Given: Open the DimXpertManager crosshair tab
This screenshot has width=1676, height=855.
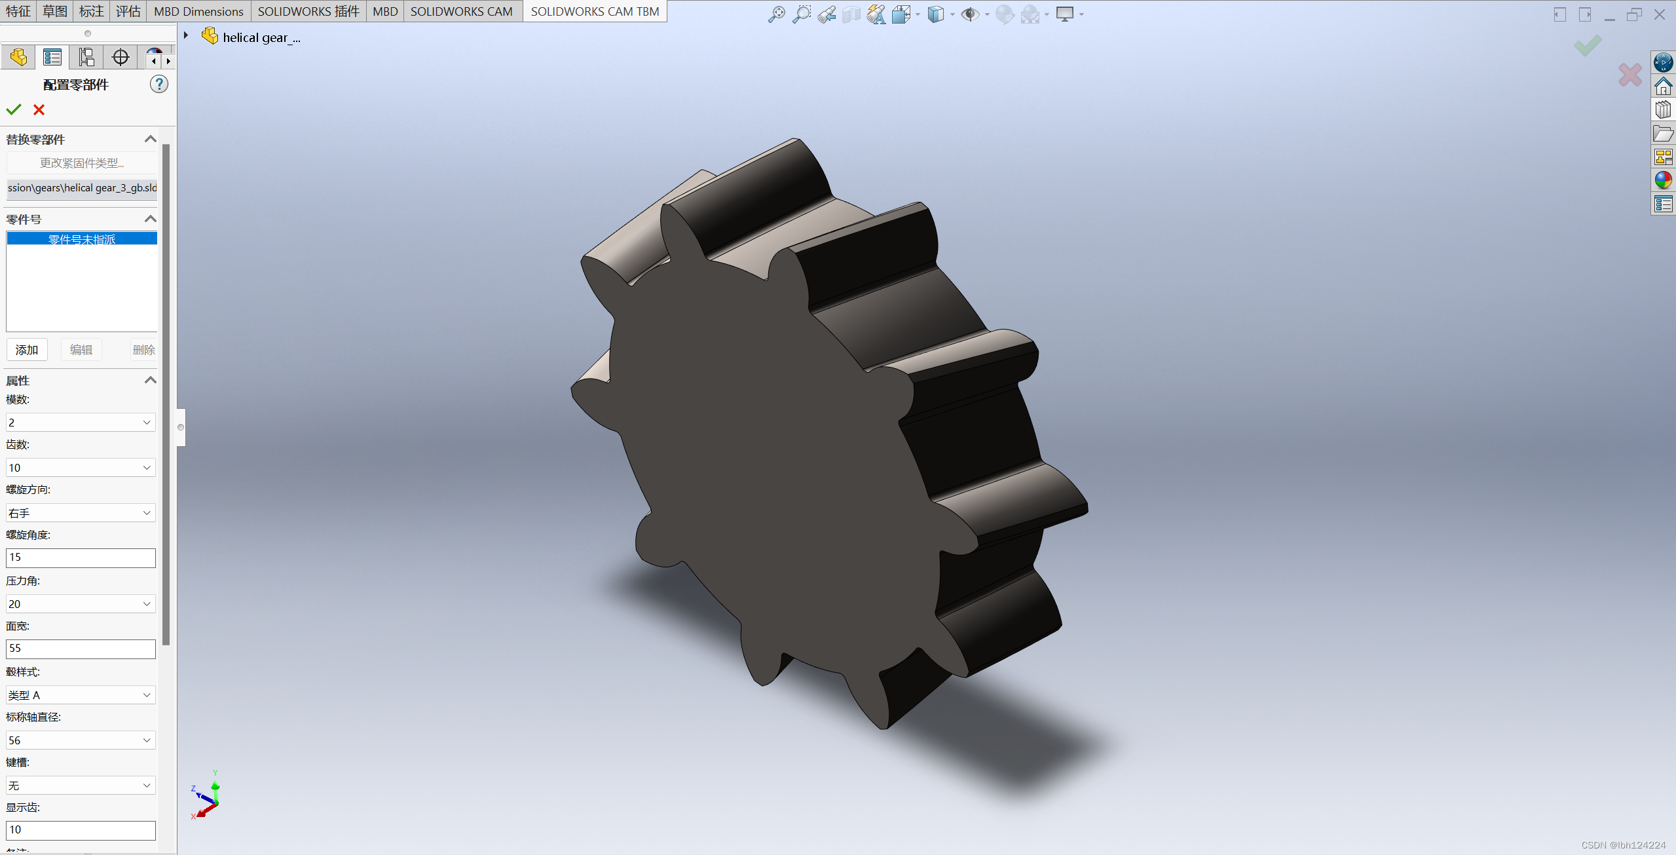Looking at the screenshot, I should [x=121, y=58].
